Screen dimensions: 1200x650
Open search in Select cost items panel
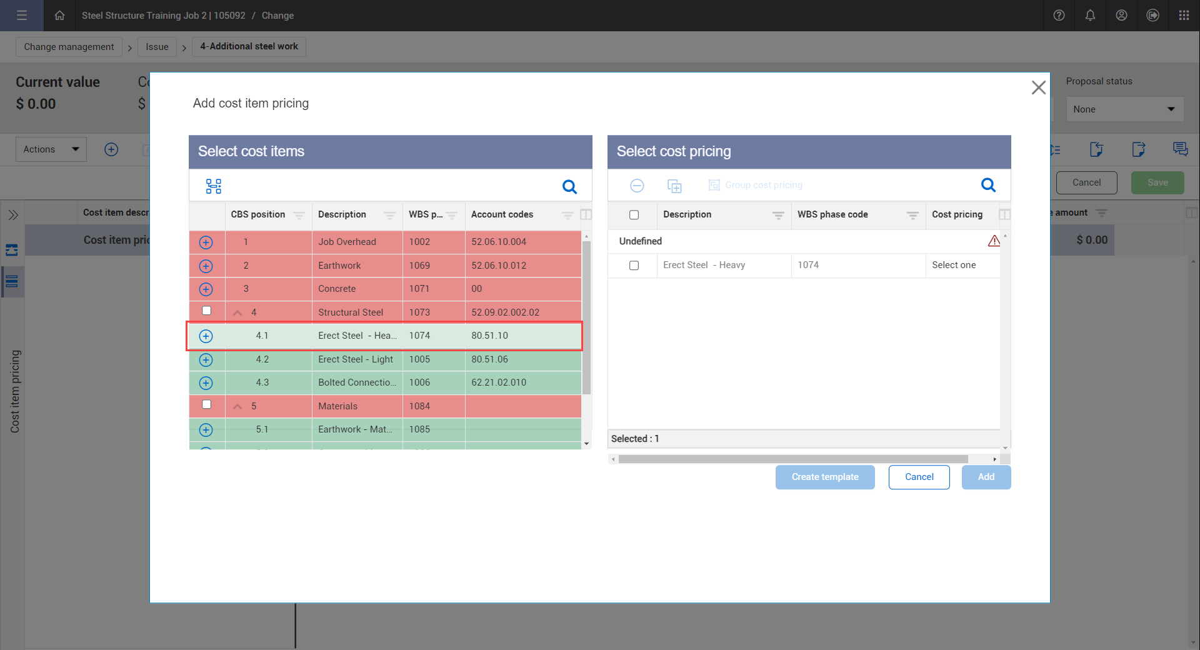[569, 186]
